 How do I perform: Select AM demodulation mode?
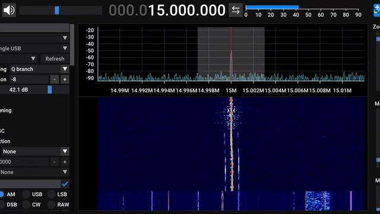(x=8, y=194)
